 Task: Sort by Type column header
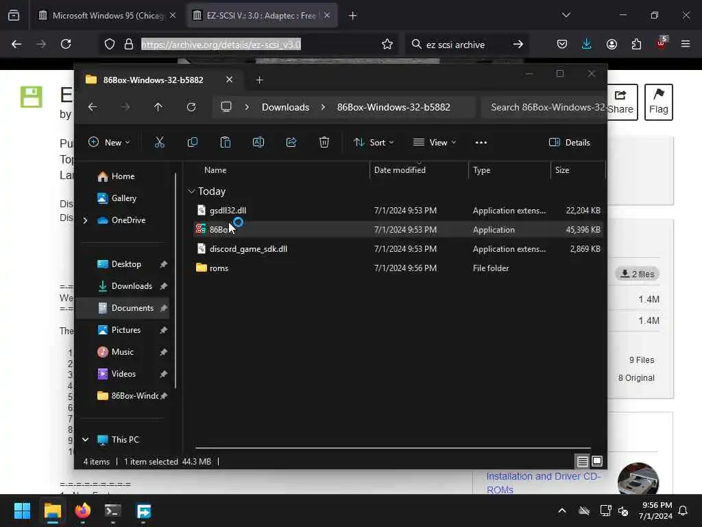[482, 170]
